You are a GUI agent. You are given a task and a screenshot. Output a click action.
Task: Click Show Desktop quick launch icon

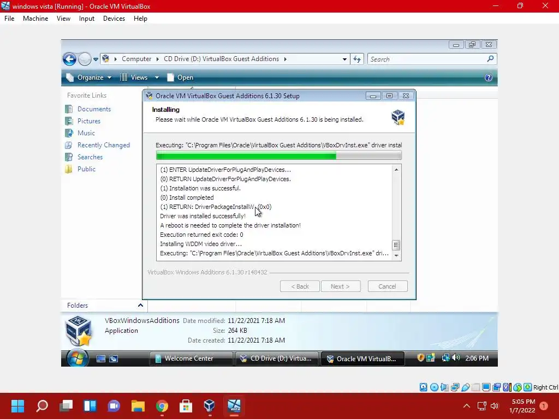pyautogui.click(x=101, y=359)
